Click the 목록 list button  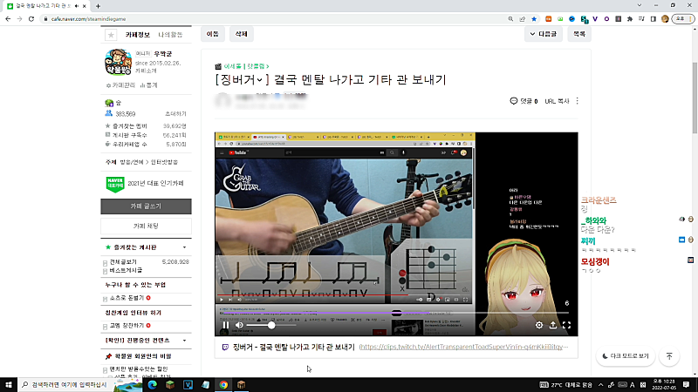pyautogui.click(x=579, y=34)
